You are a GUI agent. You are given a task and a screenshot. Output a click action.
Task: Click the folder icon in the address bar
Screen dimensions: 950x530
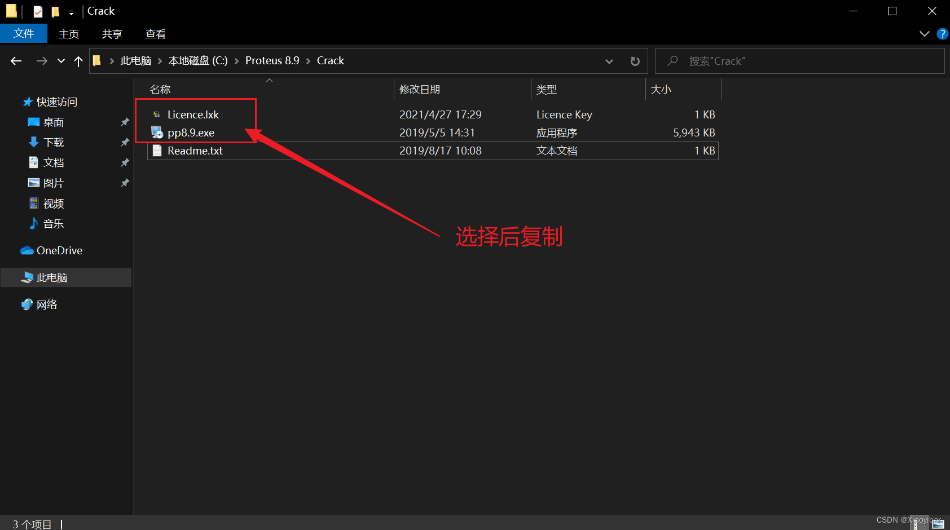97,60
